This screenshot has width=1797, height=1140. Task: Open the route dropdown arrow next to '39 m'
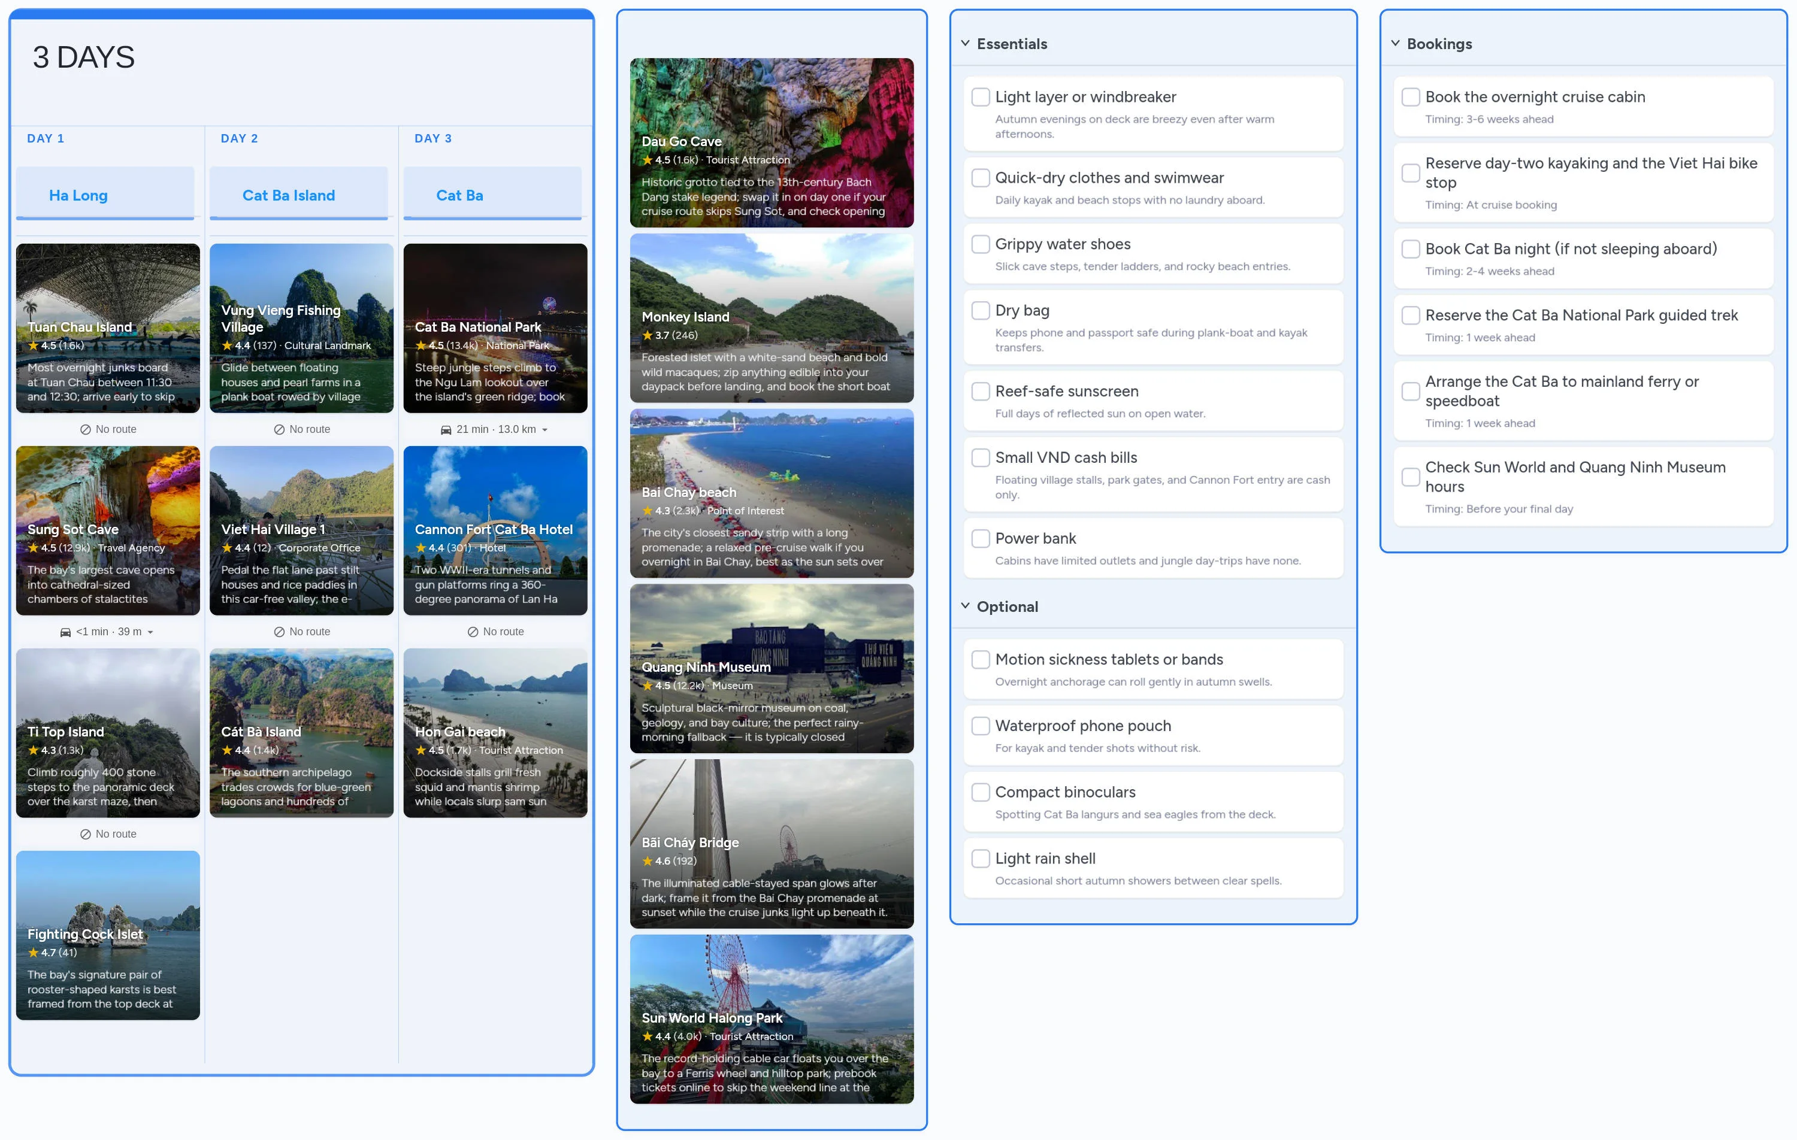pyautogui.click(x=150, y=632)
